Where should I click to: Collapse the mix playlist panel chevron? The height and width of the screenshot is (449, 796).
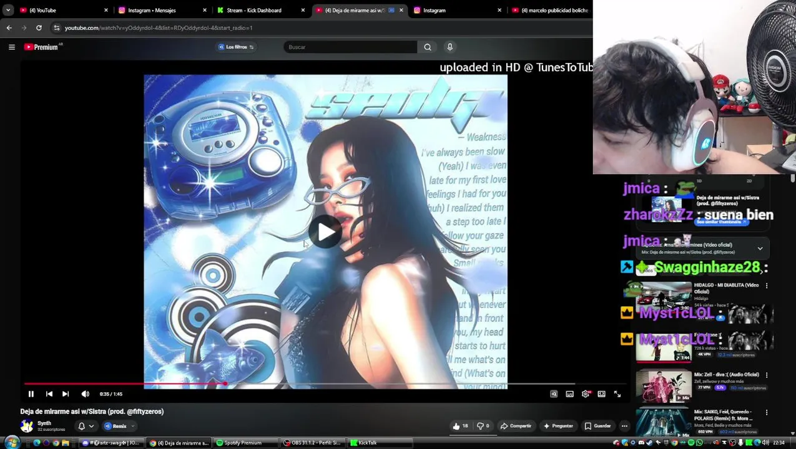click(760, 248)
